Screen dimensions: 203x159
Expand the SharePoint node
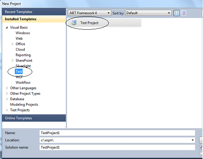13,61
